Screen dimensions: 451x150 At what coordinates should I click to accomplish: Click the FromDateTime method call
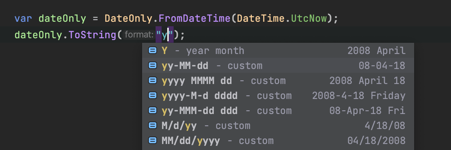pos(194,18)
